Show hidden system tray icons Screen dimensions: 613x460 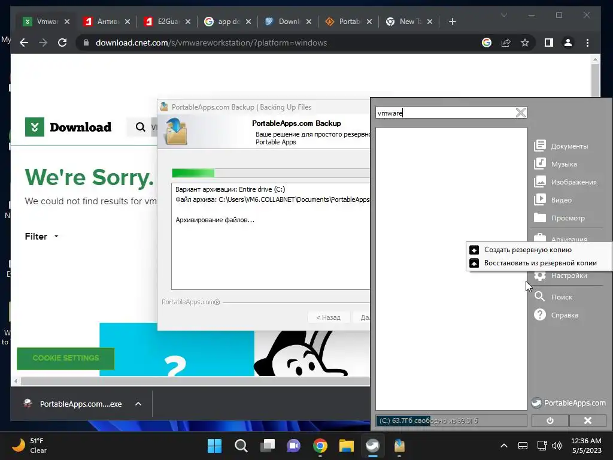(504, 446)
